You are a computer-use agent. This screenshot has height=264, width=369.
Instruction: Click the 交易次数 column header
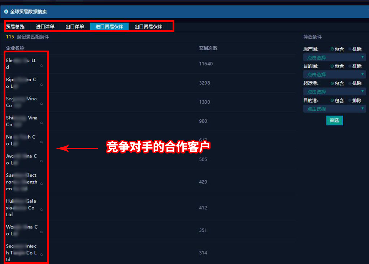pos(208,48)
